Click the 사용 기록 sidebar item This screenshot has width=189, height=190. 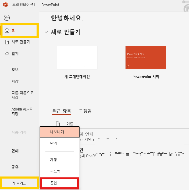pyautogui.click(x=19, y=132)
